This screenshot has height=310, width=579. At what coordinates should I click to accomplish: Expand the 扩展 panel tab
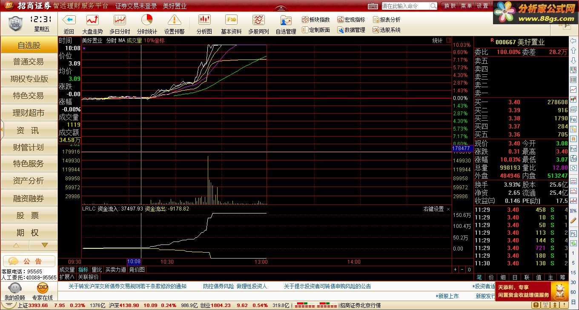(x=67, y=277)
